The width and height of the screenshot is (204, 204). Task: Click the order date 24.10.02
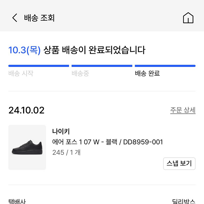pos(26,110)
